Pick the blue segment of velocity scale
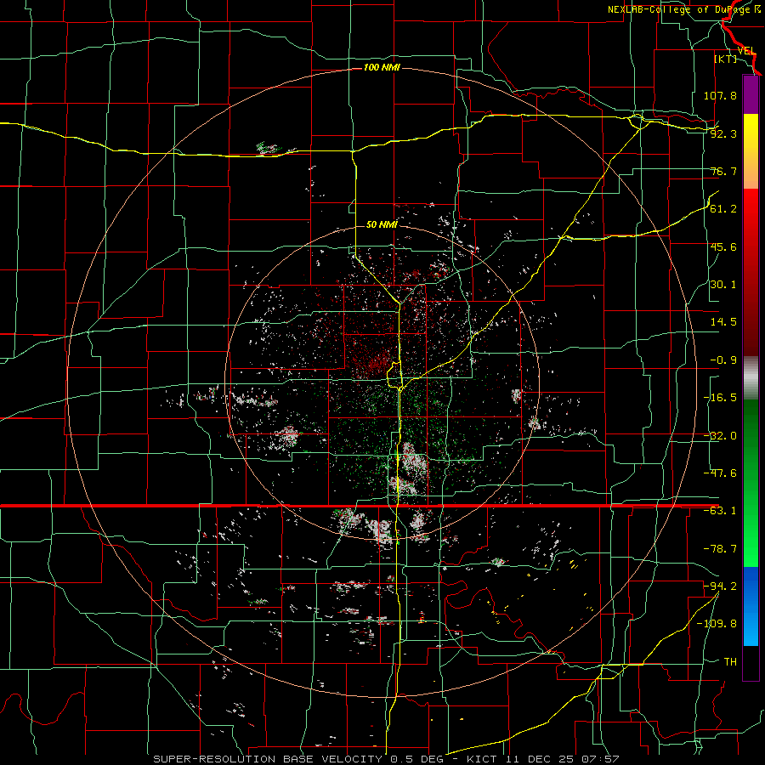This screenshot has height=765, width=765. tap(751, 606)
